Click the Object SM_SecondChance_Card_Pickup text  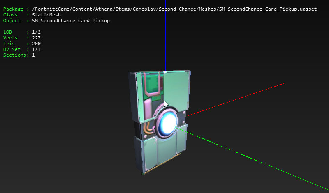[x=56, y=21]
